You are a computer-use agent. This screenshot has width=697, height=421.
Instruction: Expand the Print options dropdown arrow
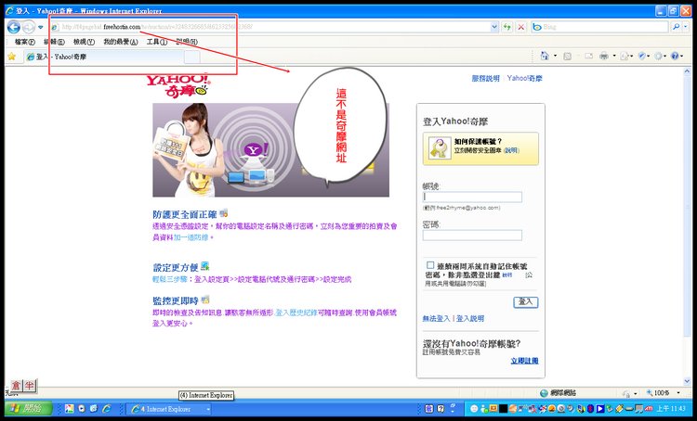coord(614,56)
